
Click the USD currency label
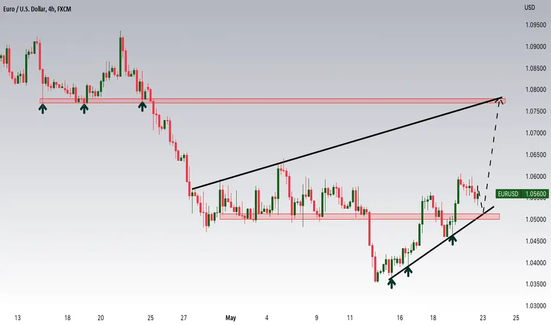530,7
